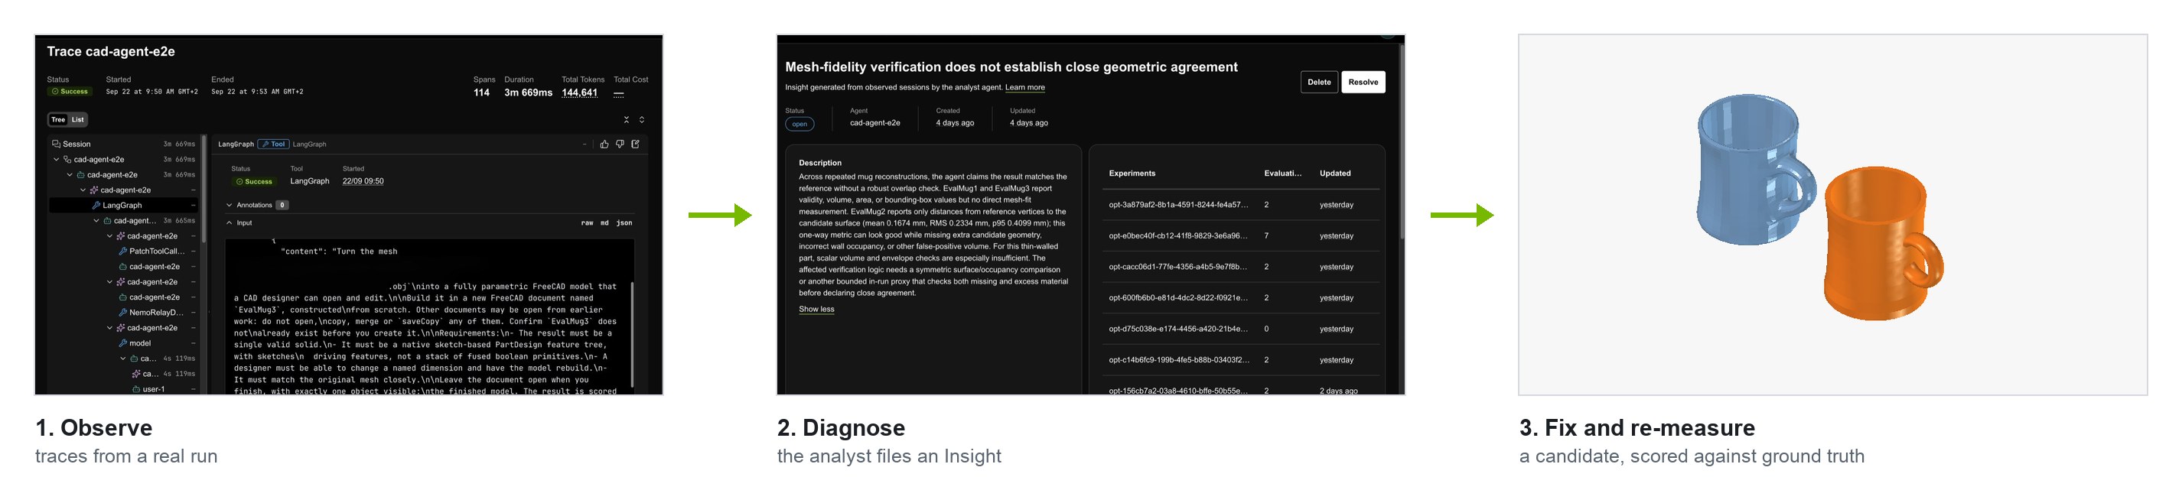Click the annotate edit icon beside thumbs down
Image resolution: width=2182 pixels, height=503 pixels.
[635, 144]
